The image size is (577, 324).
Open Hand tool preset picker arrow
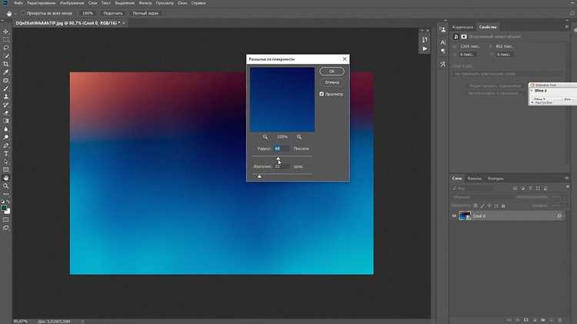point(15,14)
